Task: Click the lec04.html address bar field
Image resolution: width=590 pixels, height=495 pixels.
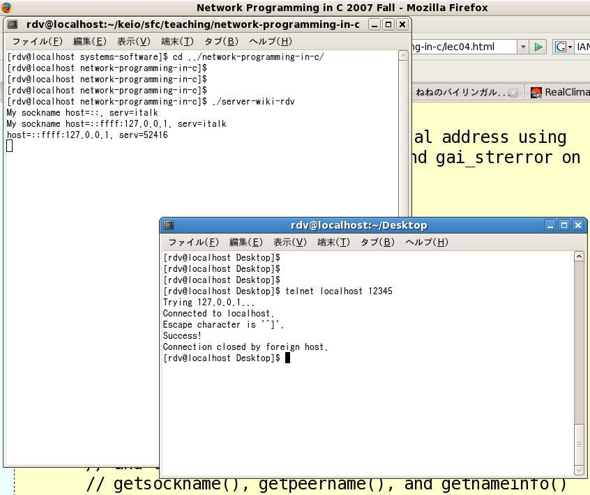Action: pos(464,47)
